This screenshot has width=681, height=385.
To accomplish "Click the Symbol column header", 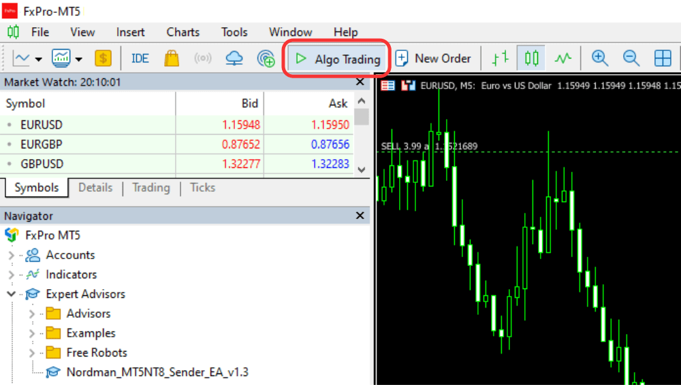I will (x=88, y=103).
